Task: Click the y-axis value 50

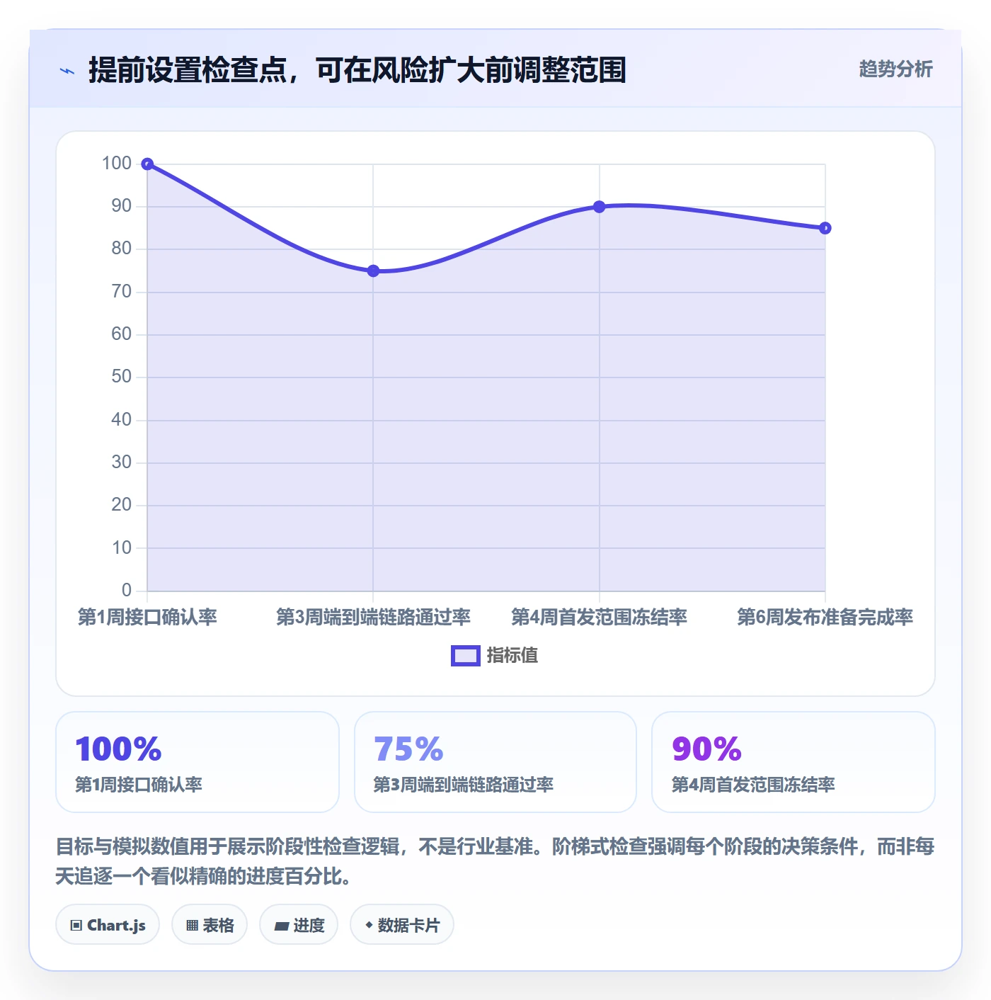Action: [122, 377]
